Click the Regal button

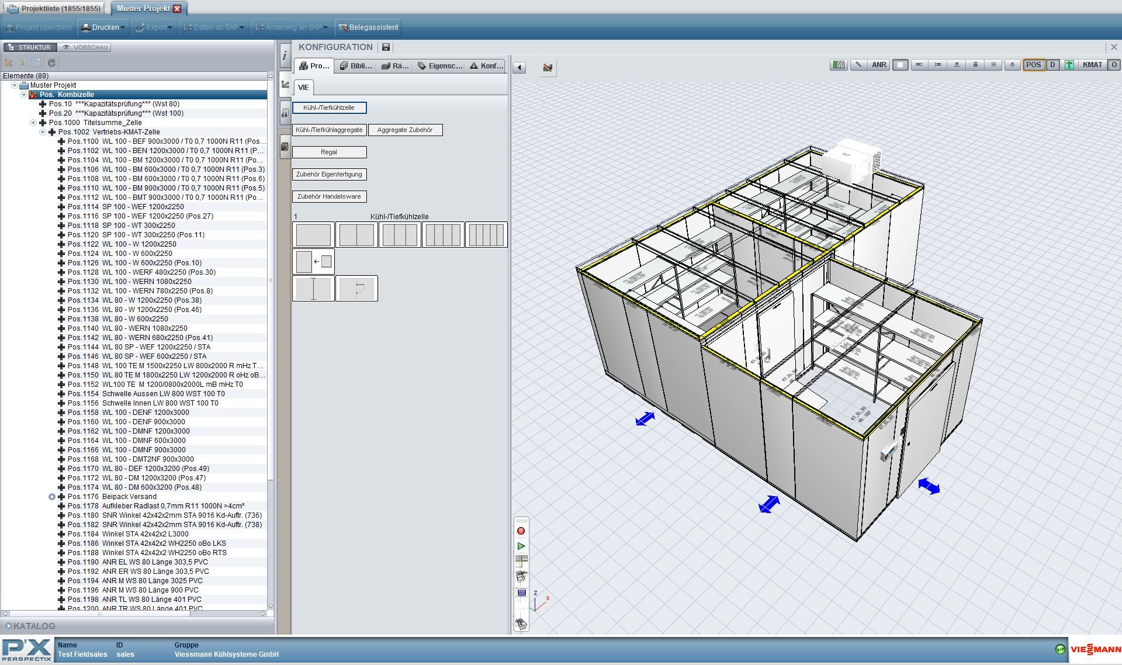[x=329, y=152]
